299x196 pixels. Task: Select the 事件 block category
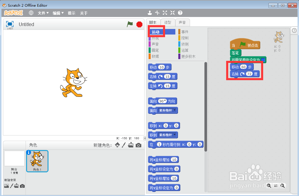click(185, 31)
